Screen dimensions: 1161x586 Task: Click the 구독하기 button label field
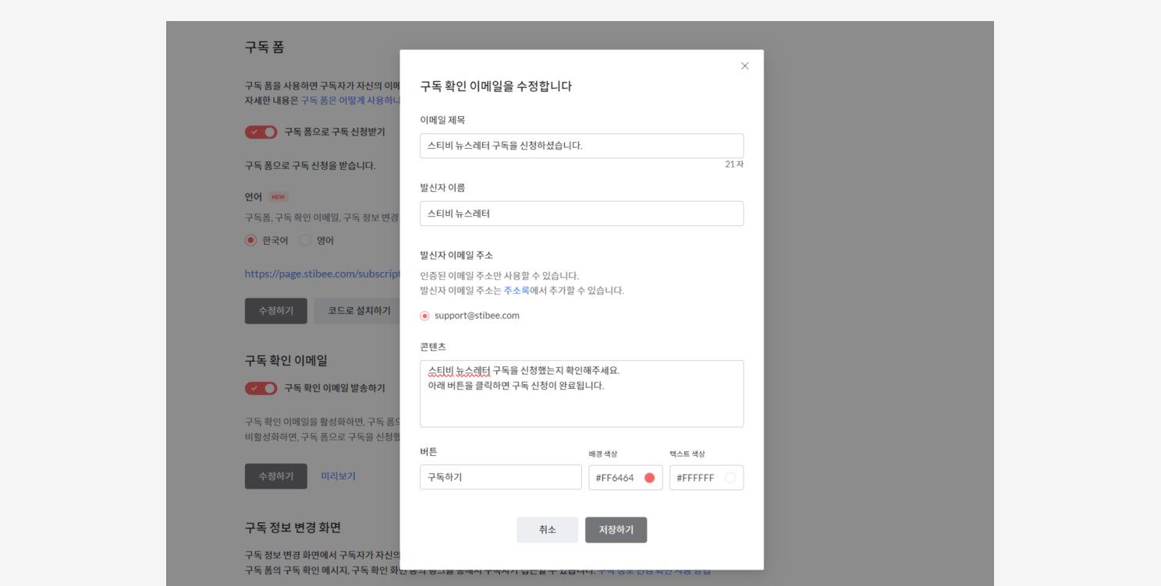tap(500, 477)
